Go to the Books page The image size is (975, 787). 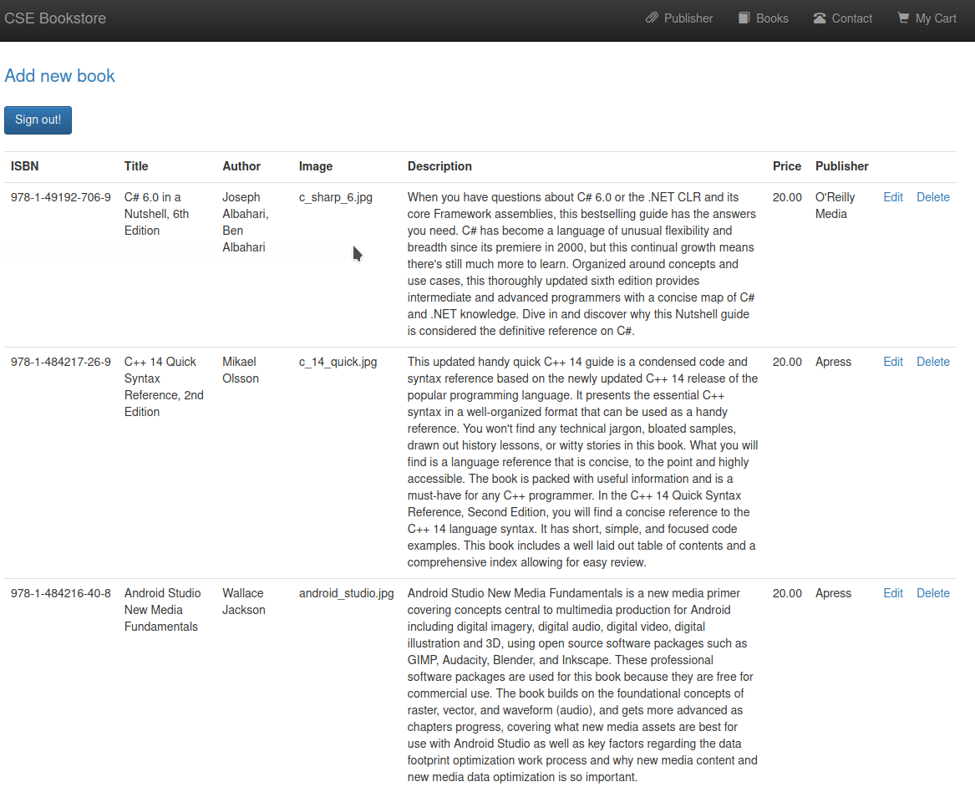pos(772,18)
